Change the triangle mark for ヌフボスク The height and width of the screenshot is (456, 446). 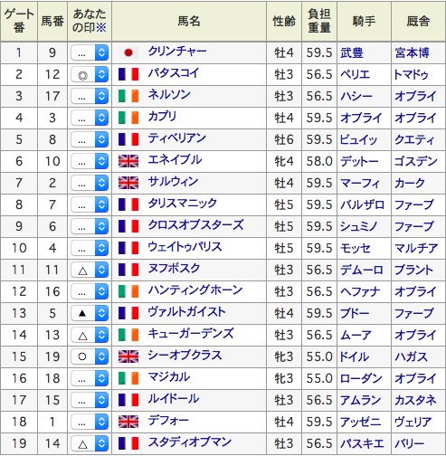point(90,271)
